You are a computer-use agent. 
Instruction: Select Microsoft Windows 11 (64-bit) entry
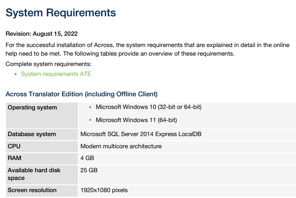pos(136,120)
